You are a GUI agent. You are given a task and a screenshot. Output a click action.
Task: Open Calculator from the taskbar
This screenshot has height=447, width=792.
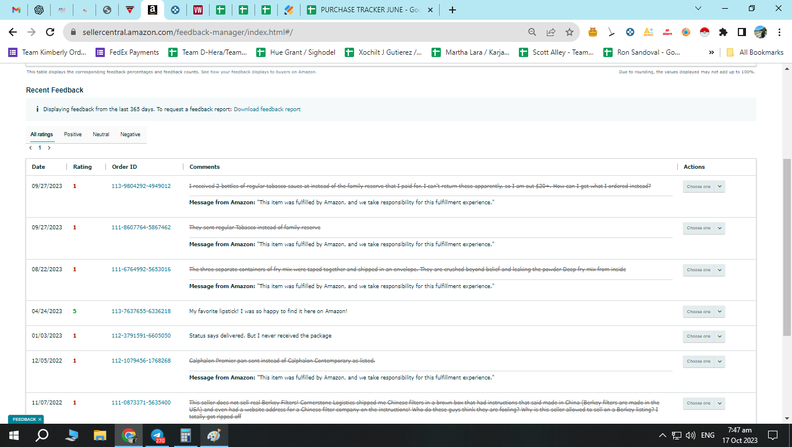pos(186,435)
